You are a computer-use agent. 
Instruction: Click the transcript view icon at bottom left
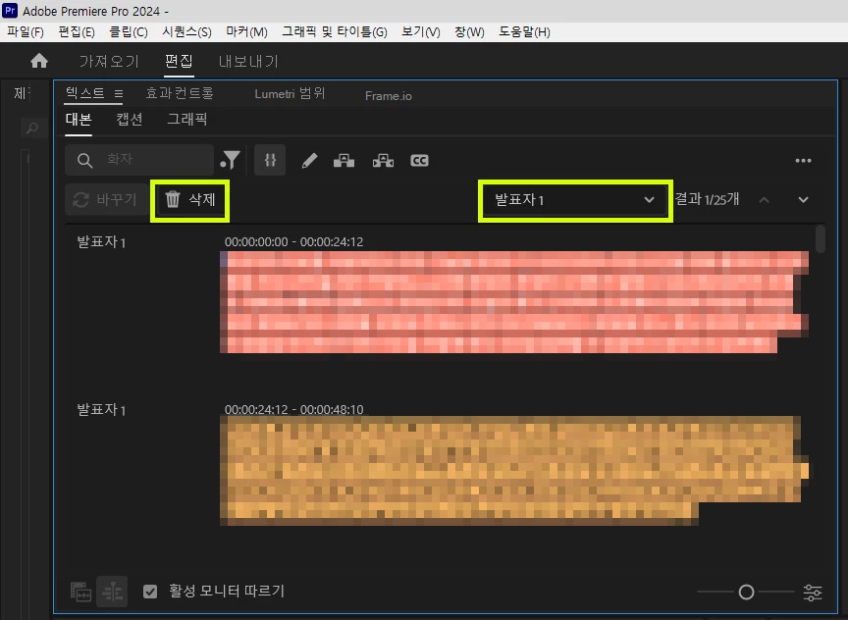pyautogui.click(x=80, y=592)
